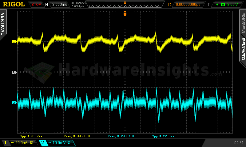Toggle the STOP run status indicator

pyautogui.click(x=36, y=5)
